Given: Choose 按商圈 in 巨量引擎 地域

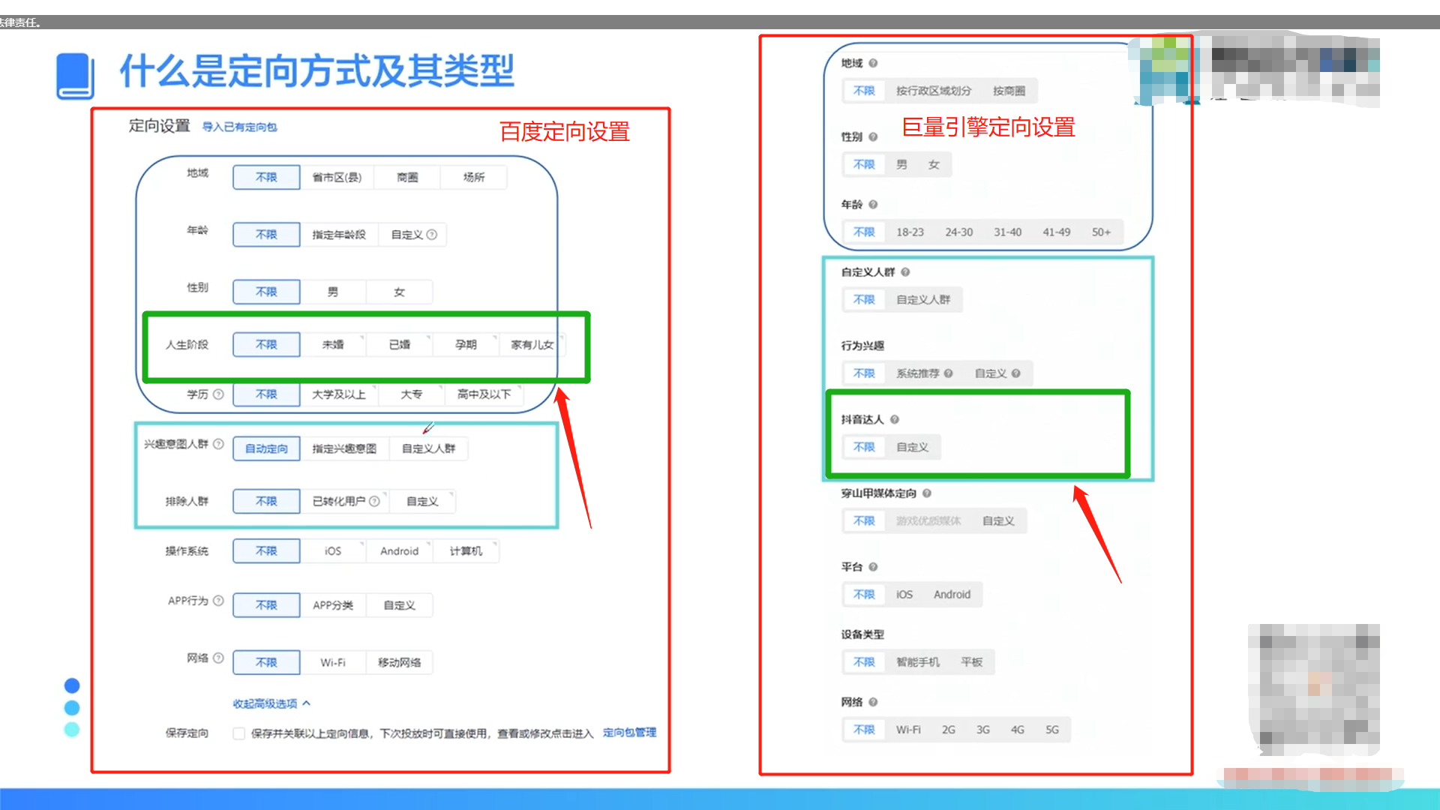Looking at the screenshot, I should click(x=1009, y=91).
